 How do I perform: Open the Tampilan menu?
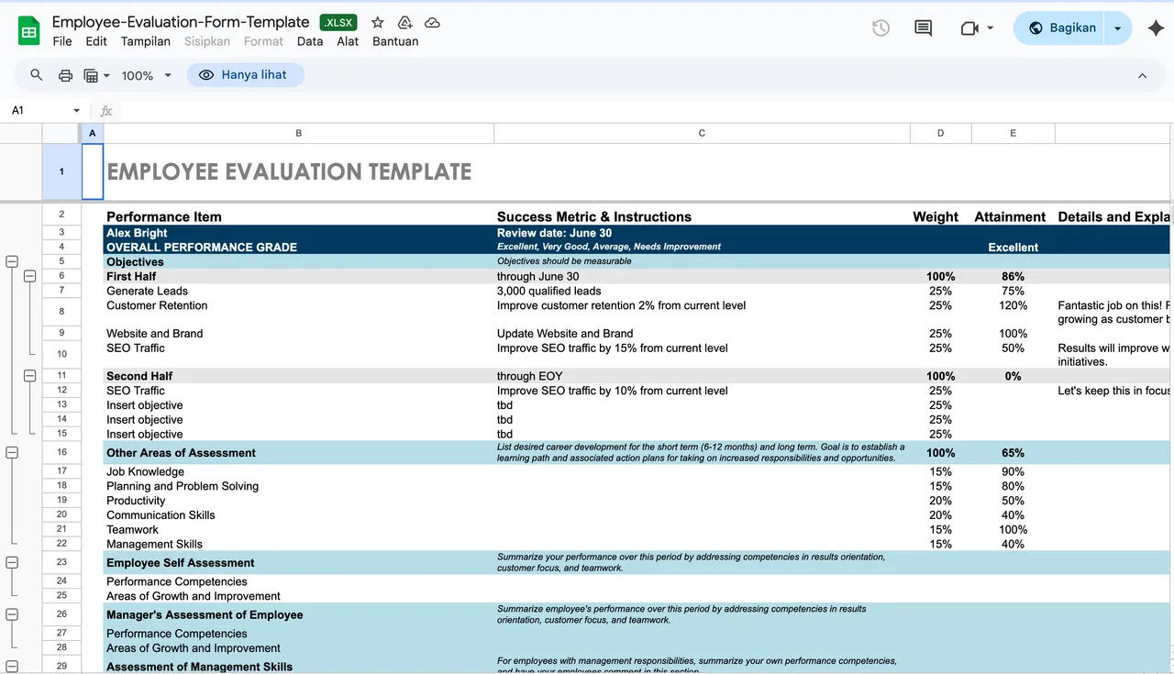pyautogui.click(x=146, y=41)
